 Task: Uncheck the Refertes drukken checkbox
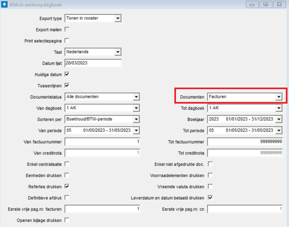(67, 186)
